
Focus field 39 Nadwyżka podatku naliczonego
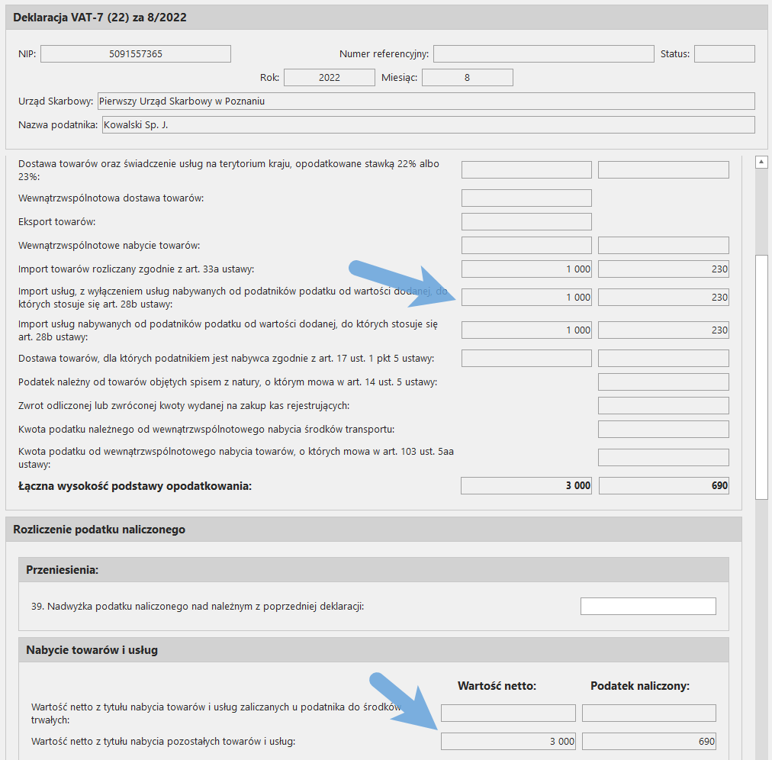pos(648,606)
